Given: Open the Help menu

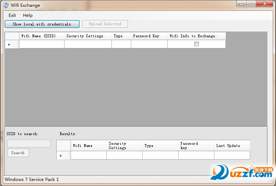Looking at the screenshot, I should coord(28,15).
